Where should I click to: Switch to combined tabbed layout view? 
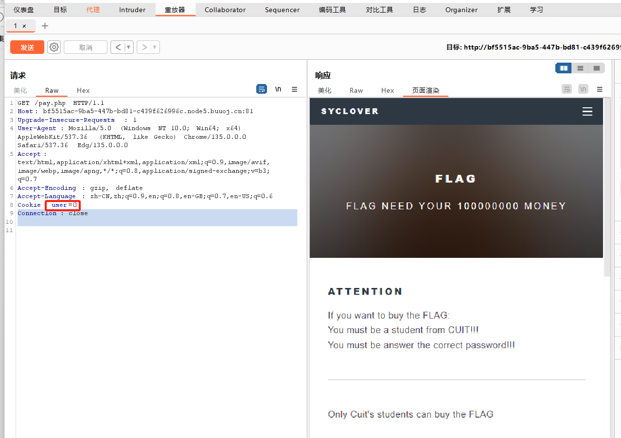pyautogui.click(x=596, y=68)
